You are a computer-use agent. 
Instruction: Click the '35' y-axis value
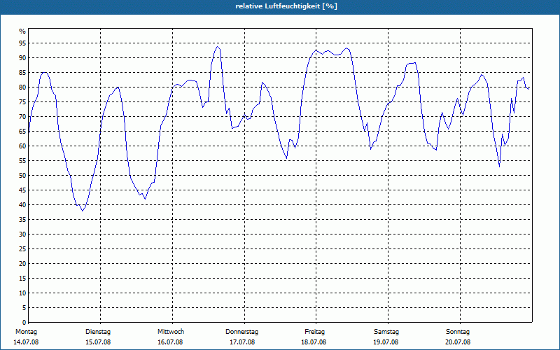(22, 220)
